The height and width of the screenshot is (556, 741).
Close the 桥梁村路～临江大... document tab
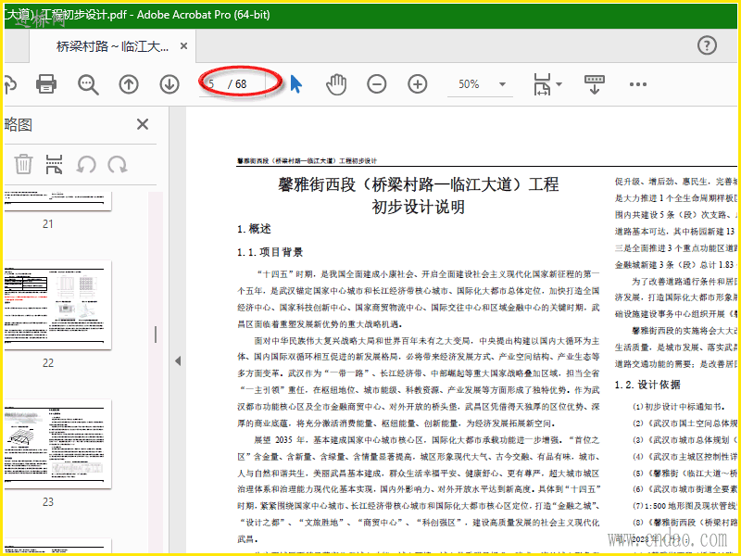click(x=183, y=45)
